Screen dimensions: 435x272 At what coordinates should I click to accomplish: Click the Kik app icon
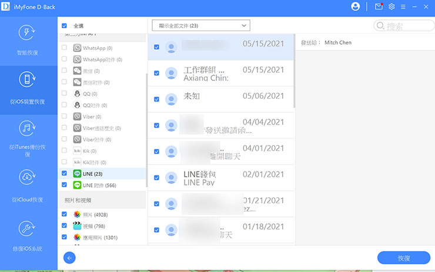pyautogui.click(x=77, y=151)
